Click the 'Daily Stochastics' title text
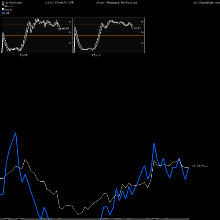 pyautogui.click(x=12, y=3)
